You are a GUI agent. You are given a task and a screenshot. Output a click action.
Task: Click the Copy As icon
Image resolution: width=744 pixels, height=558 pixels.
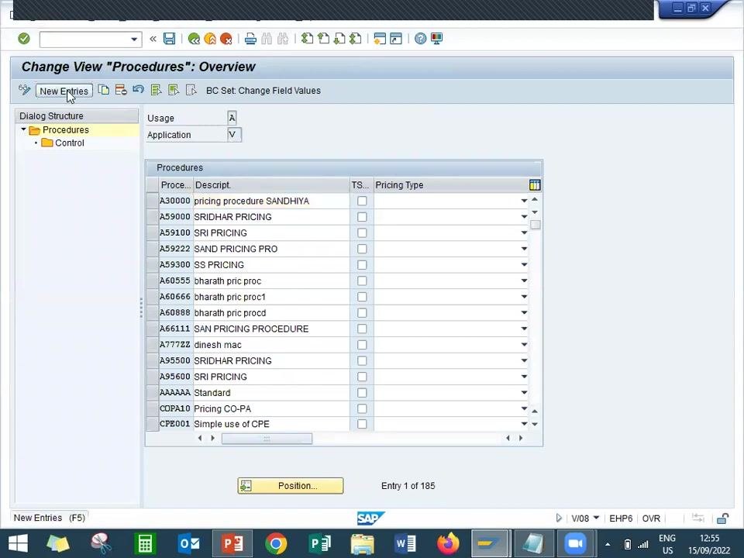point(103,90)
